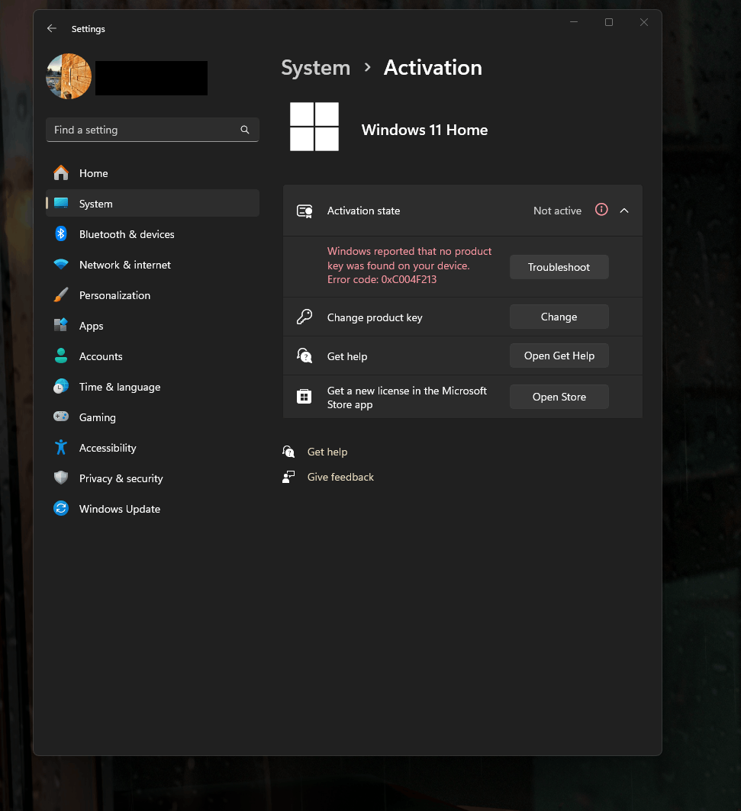Image resolution: width=741 pixels, height=811 pixels.
Task: Select the Accessibility icon
Action: pyautogui.click(x=61, y=448)
